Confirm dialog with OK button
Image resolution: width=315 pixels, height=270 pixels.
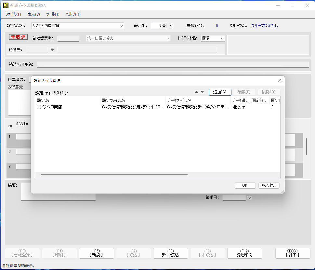245,185
